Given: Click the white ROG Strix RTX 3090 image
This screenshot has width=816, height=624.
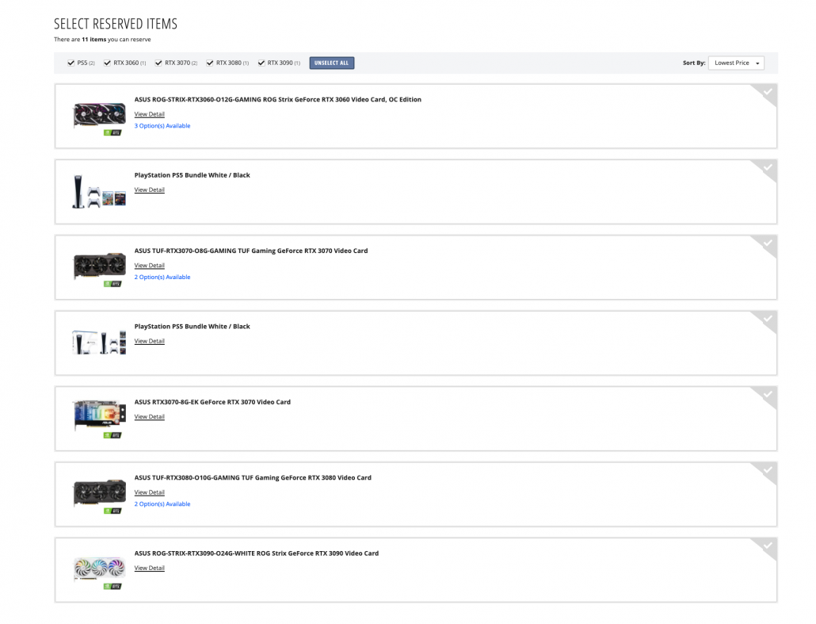Looking at the screenshot, I should click(99, 569).
